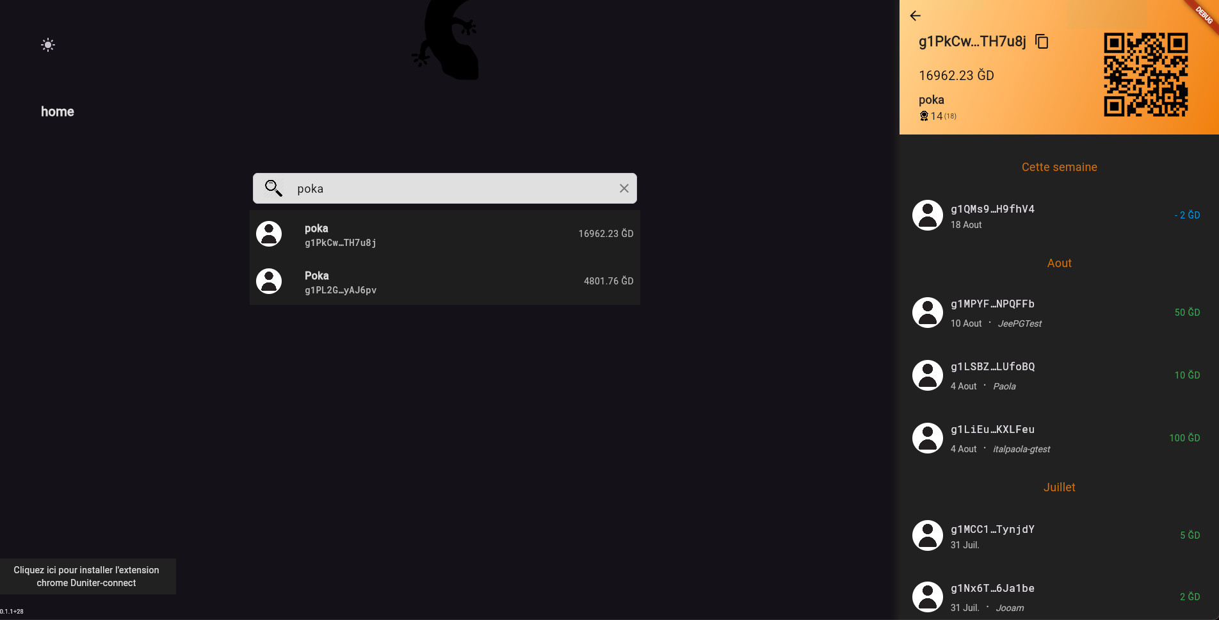Toggle the light/dark theme sun icon
The width and height of the screenshot is (1219, 620).
[48, 45]
